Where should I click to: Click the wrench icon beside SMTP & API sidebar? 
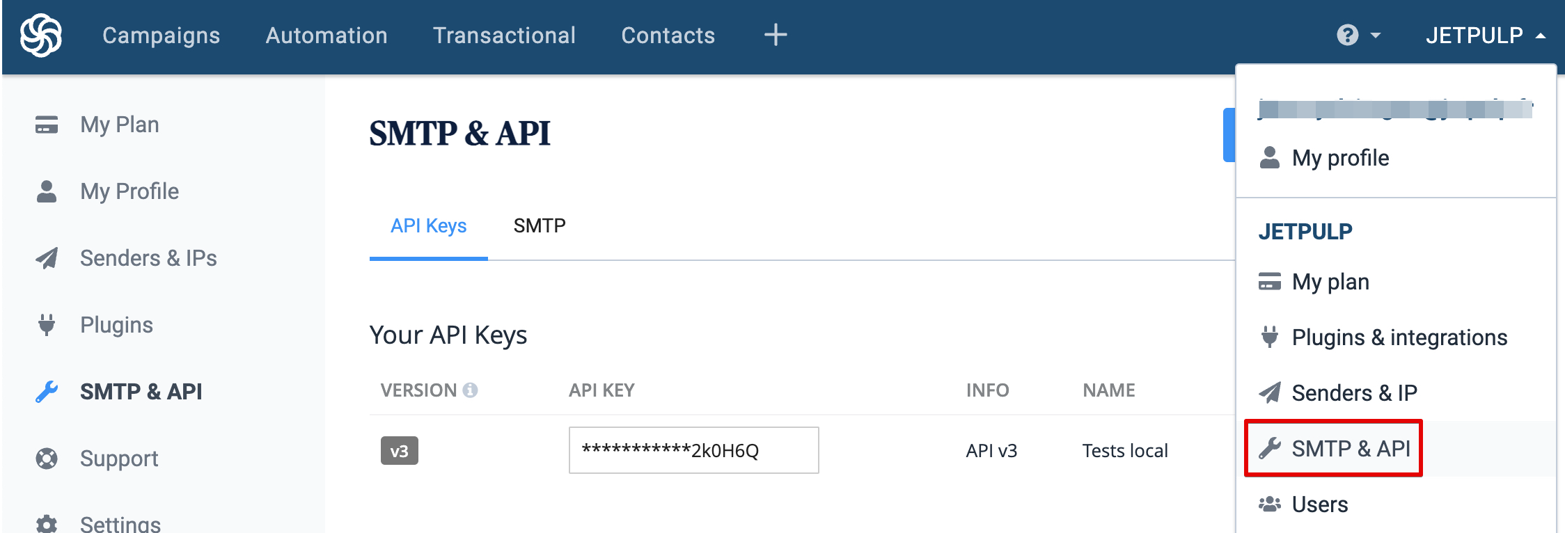[x=47, y=392]
